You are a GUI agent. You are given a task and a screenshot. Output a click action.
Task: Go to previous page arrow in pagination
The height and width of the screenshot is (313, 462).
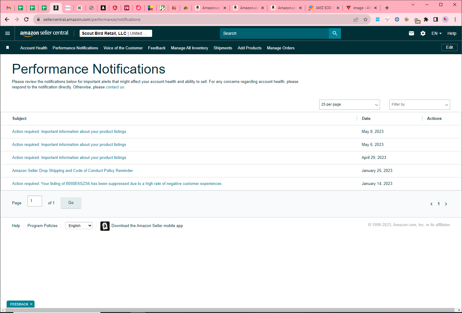click(x=431, y=204)
